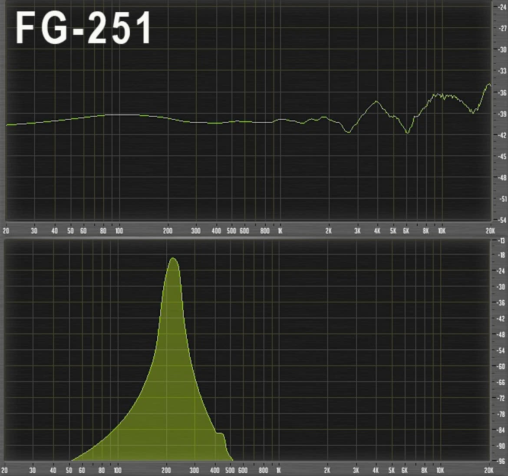Click the 1K label under the response curve graph
Screen dimensions: 508x476
280,231
